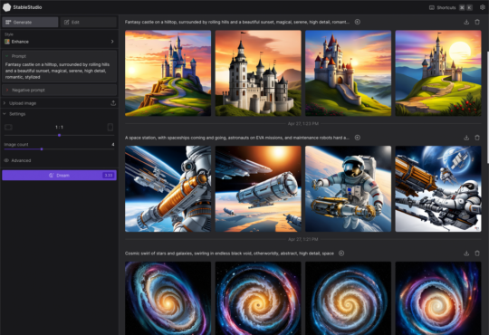Select the portrait aspect ratio icon
This screenshot has width=489, height=335.
coord(110,128)
